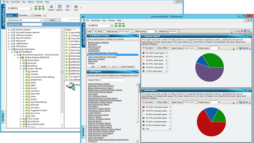Click the Set As Default button

click(x=127, y=66)
